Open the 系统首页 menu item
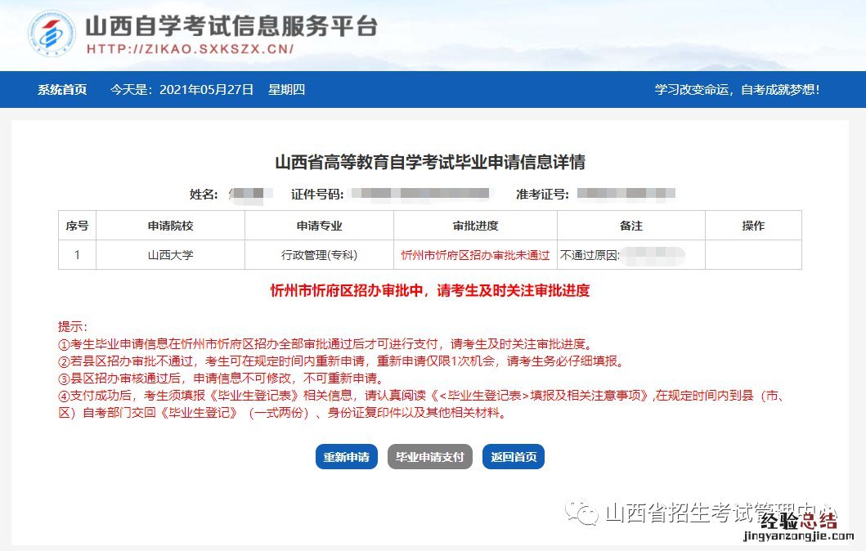Image resolution: width=866 pixels, height=551 pixels. click(62, 89)
